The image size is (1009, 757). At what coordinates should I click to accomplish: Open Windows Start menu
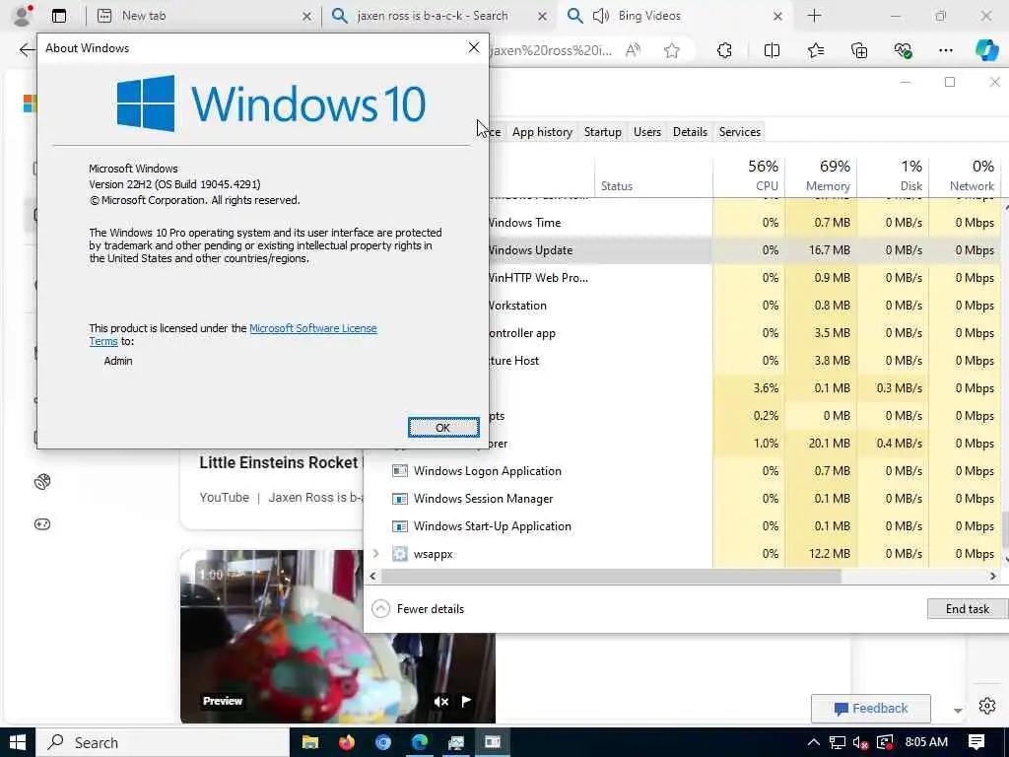tap(18, 743)
